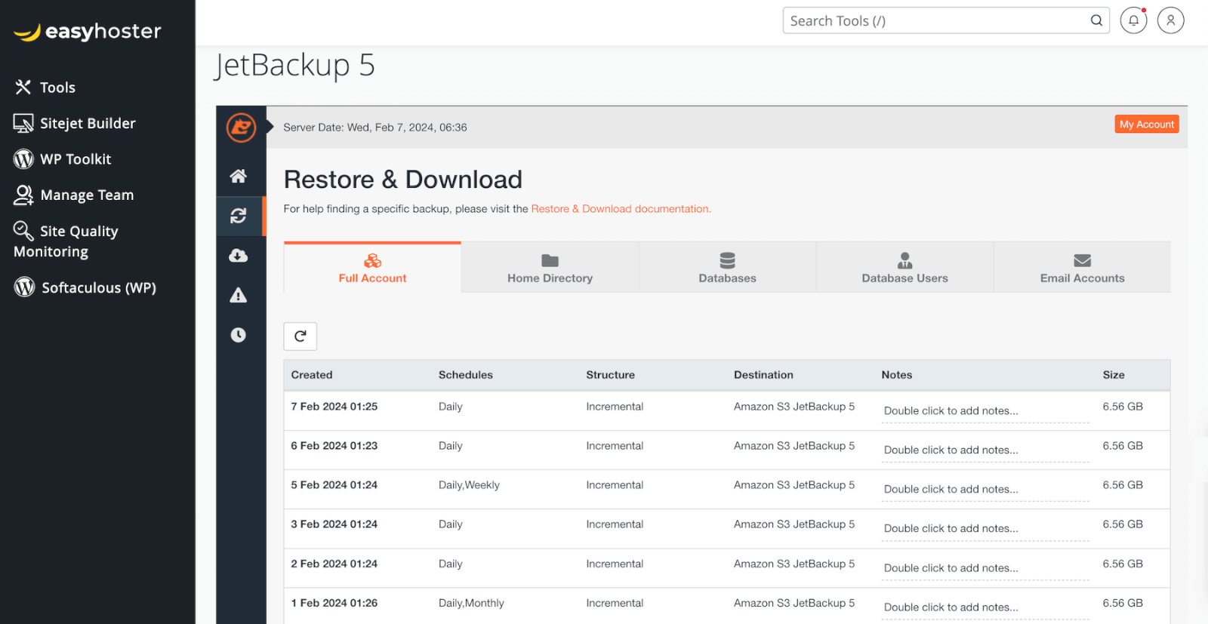Click the Manage Team person icon
This screenshot has height=624, width=1208.
tap(23, 195)
